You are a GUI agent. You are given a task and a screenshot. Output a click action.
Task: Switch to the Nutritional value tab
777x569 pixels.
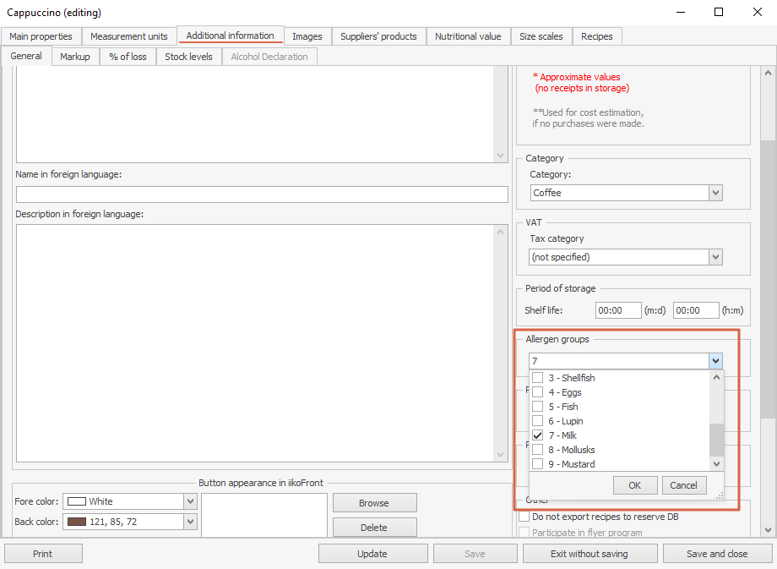point(468,36)
